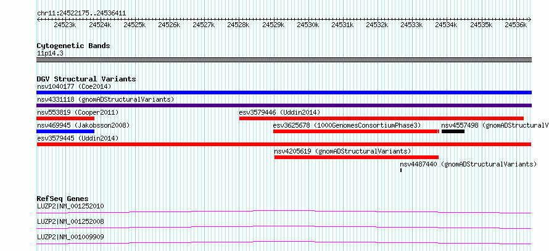Click the 24526k ruler tick label
549x251 pixels.
[169, 25]
